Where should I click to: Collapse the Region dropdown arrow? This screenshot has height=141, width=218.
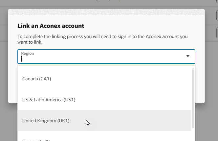188,56
